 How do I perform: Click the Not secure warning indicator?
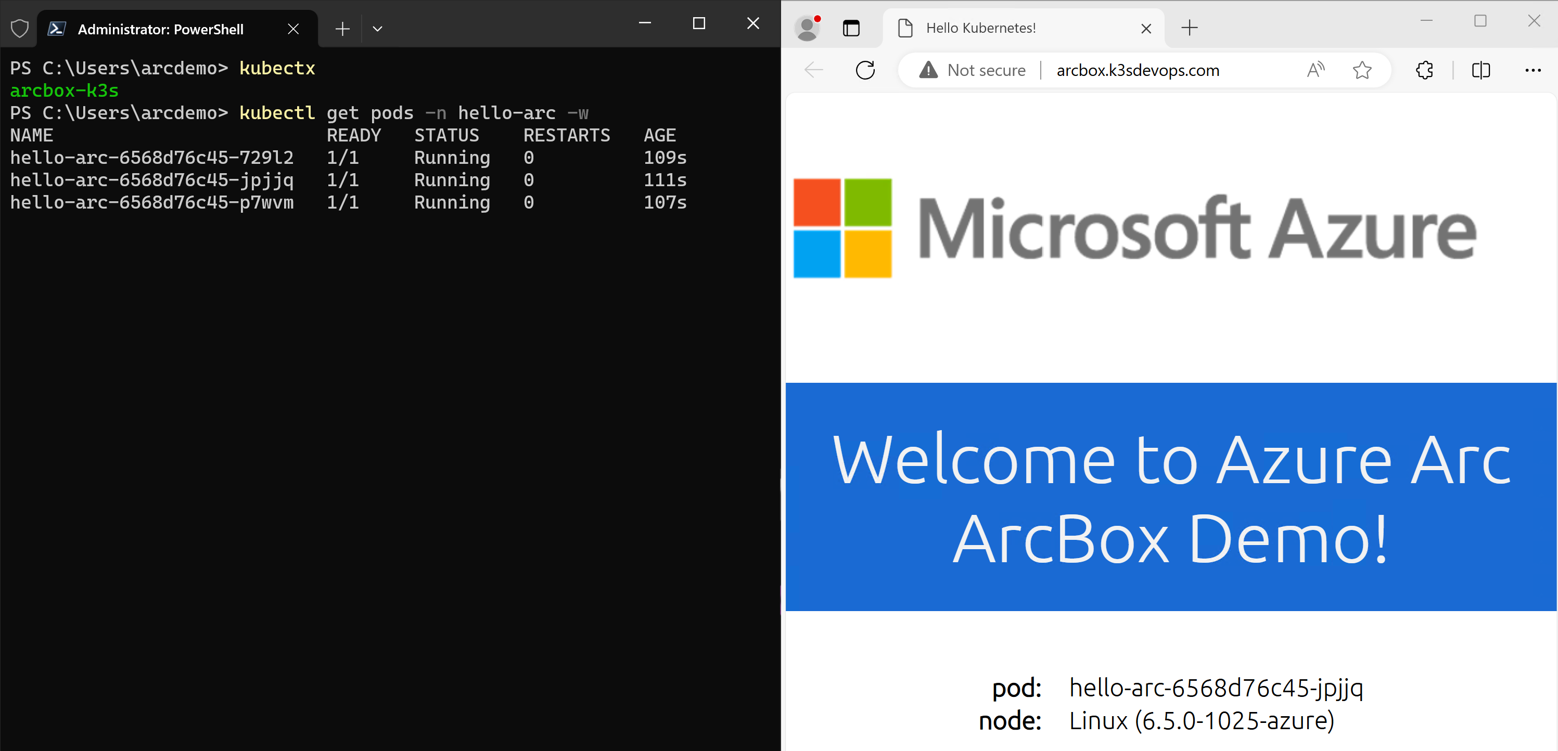pos(972,70)
